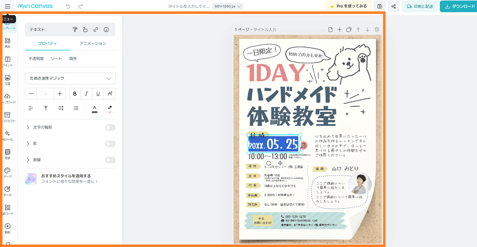Screen dimensions: 477x247
Task: Click the redo arrow
Action: pyautogui.click(x=80, y=6)
